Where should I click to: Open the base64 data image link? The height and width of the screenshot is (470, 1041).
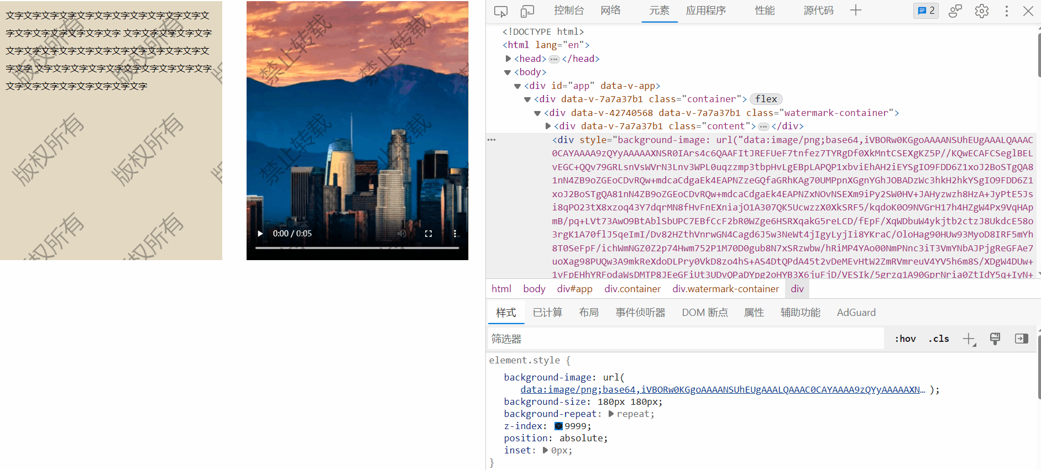pos(723,389)
